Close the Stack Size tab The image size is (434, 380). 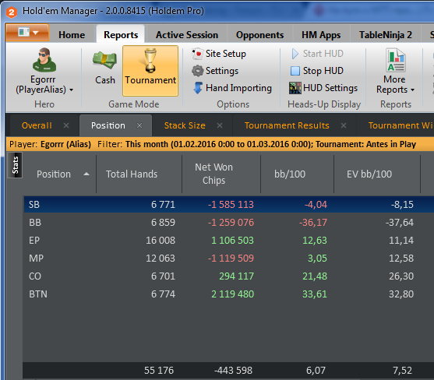tap(220, 125)
